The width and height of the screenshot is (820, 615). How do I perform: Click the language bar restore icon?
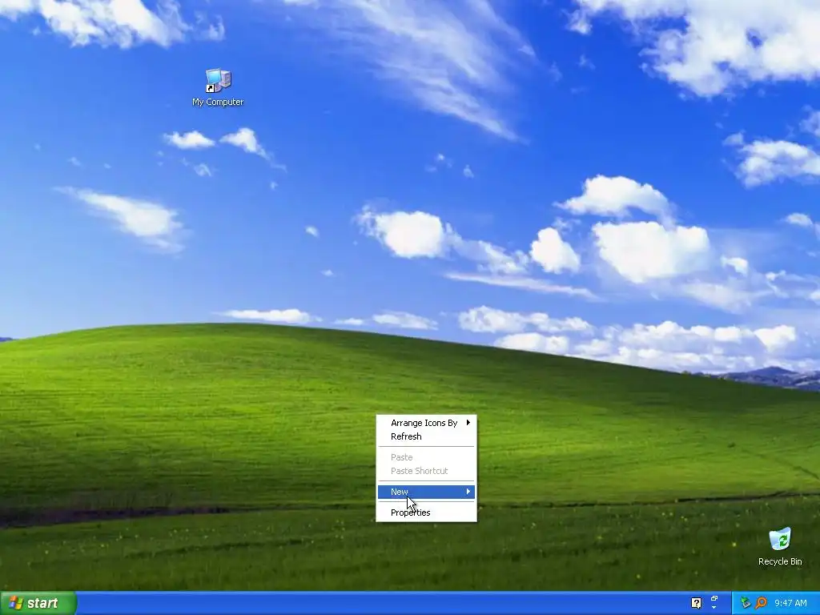point(714,598)
